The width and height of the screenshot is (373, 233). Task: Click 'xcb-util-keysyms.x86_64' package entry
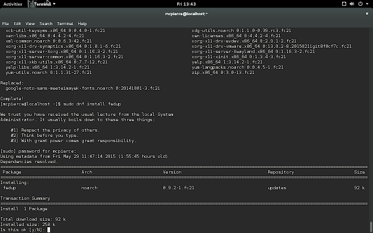pos(55,30)
